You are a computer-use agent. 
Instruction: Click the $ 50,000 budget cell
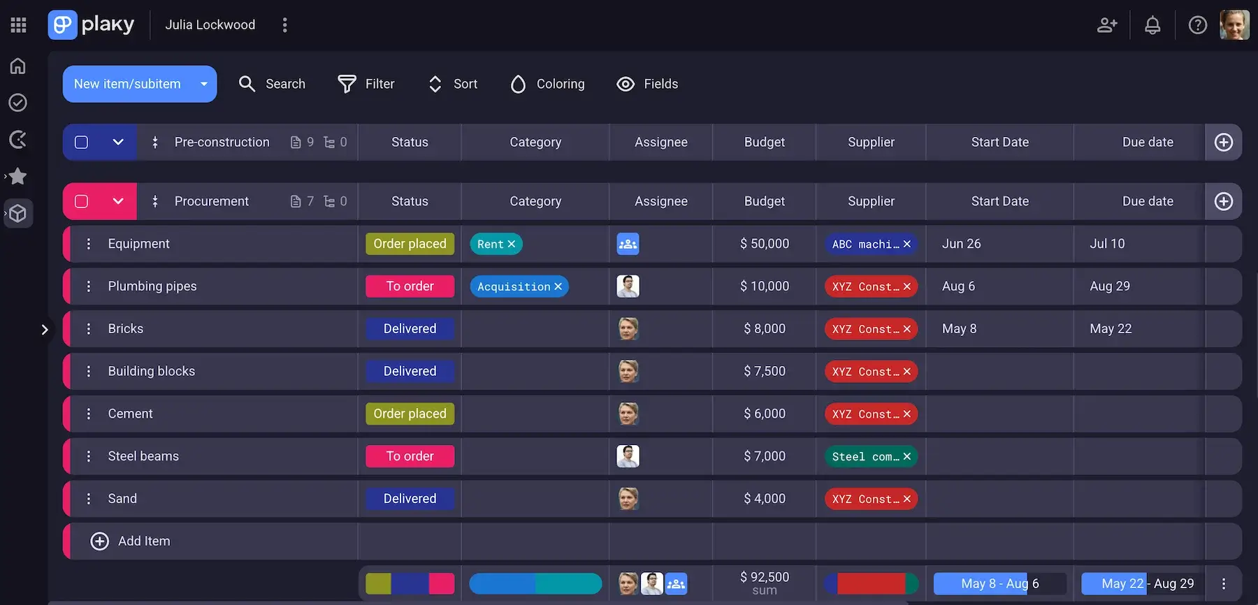(765, 244)
